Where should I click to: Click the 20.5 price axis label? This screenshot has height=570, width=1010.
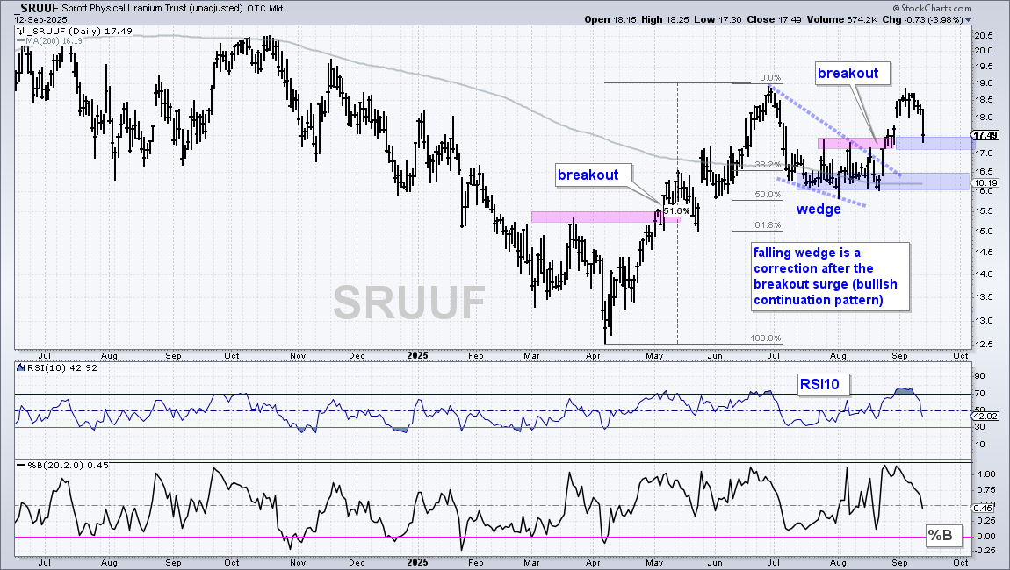(x=983, y=35)
